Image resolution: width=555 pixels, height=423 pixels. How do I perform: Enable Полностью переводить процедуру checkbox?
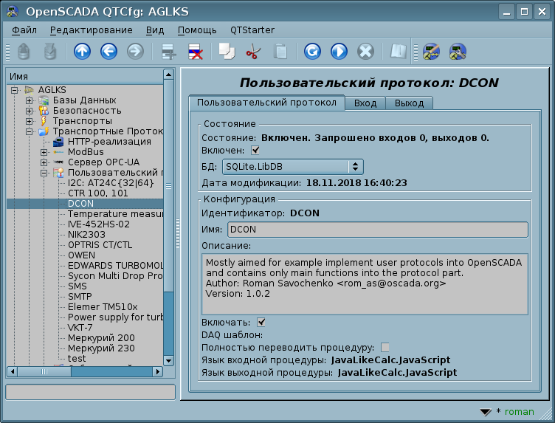pos(385,347)
